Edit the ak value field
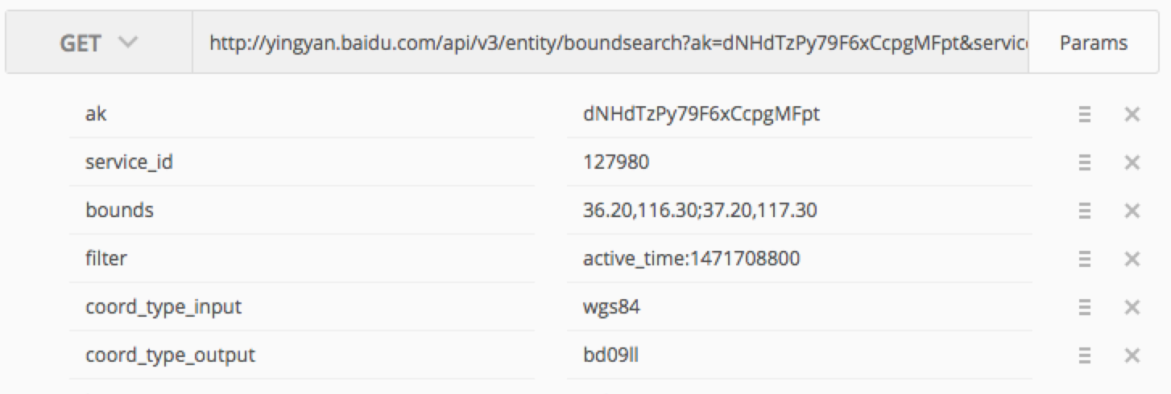This screenshot has width=1171, height=394. (x=797, y=115)
